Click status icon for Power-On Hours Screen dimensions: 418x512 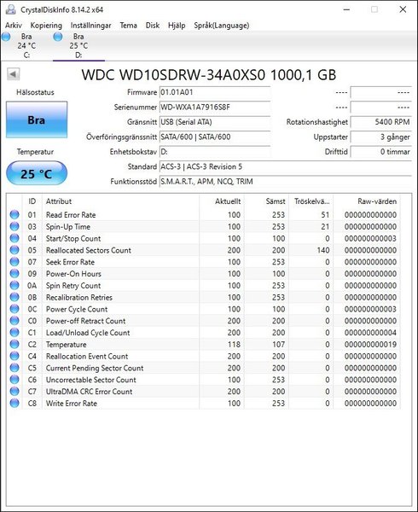[15, 273]
